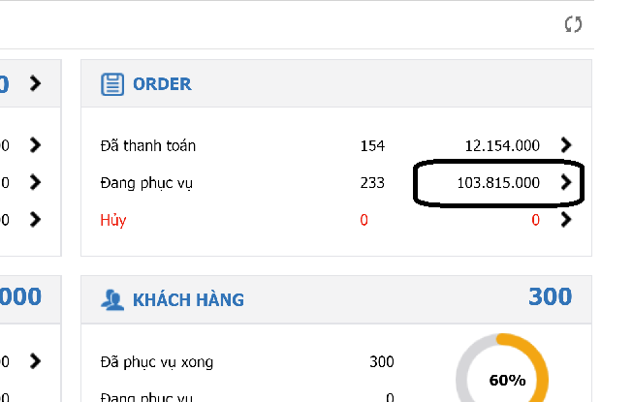Click the KHÁCH HÀNG panel title
This screenshot has height=402, width=633.
(x=188, y=300)
